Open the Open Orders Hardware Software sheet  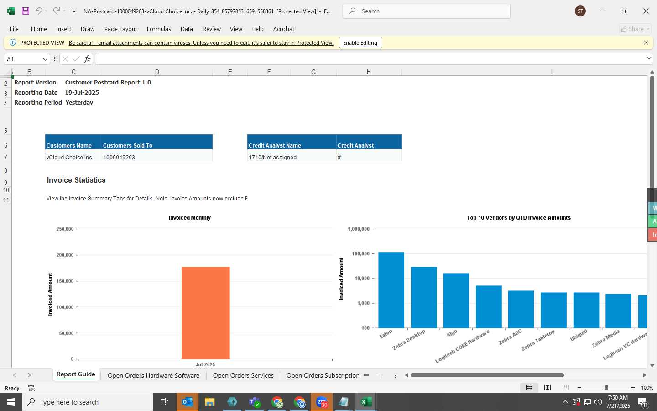(x=153, y=375)
